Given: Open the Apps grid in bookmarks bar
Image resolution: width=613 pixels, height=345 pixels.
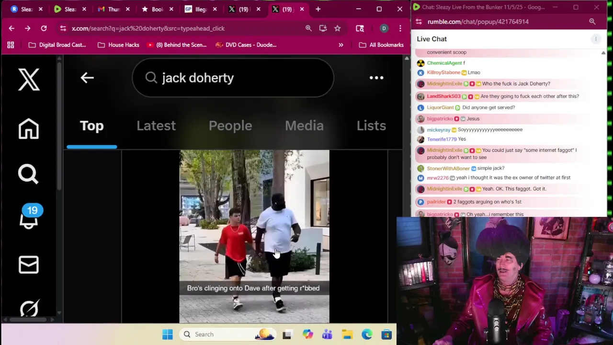Looking at the screenshot, I should coord(11,45).
